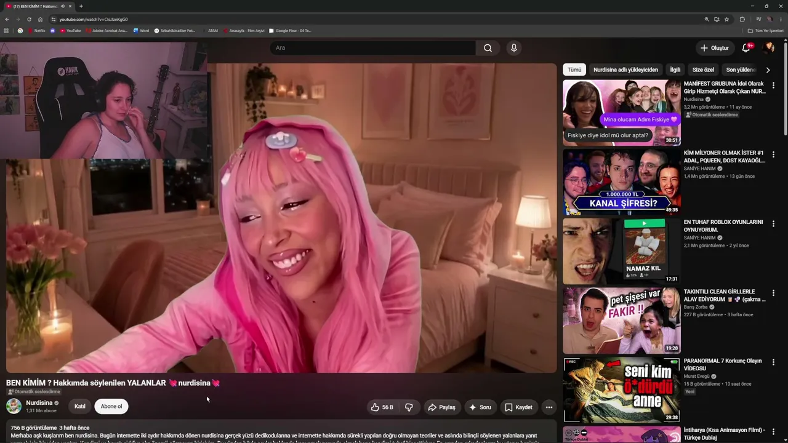The width and height of the screenshot is (788, 443).
Task: Open the seni kim öldürdü anne thumbnail
Action: [622, 390]
